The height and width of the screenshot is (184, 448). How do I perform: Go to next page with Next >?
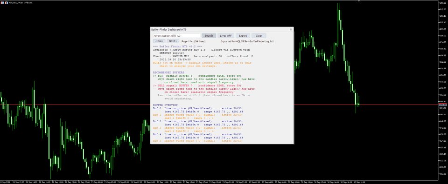point(173,41)
